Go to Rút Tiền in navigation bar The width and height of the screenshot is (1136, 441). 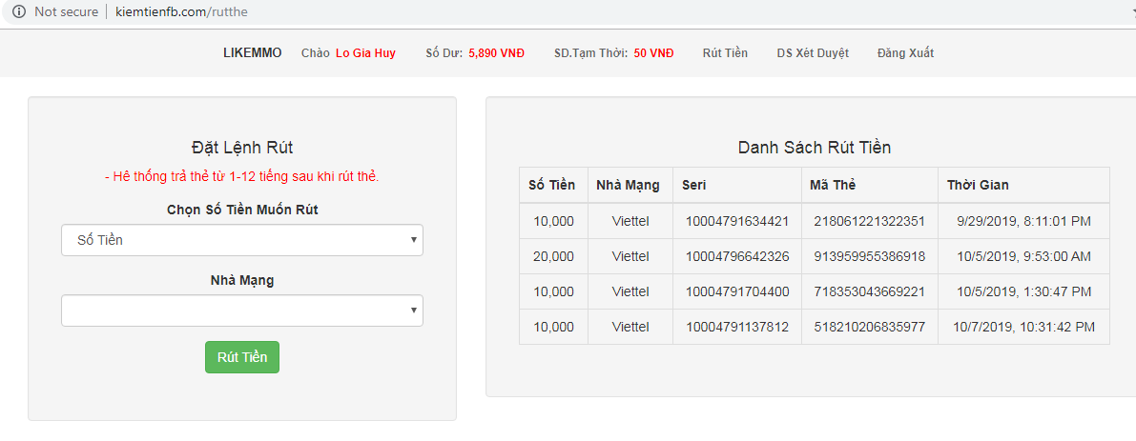click(725, 53)
